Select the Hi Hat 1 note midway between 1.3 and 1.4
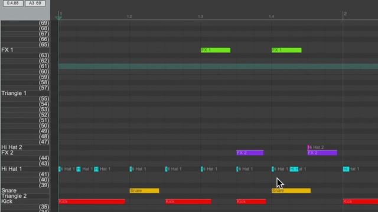The width and height of the screenshot is (378, 212). point(237,169)
